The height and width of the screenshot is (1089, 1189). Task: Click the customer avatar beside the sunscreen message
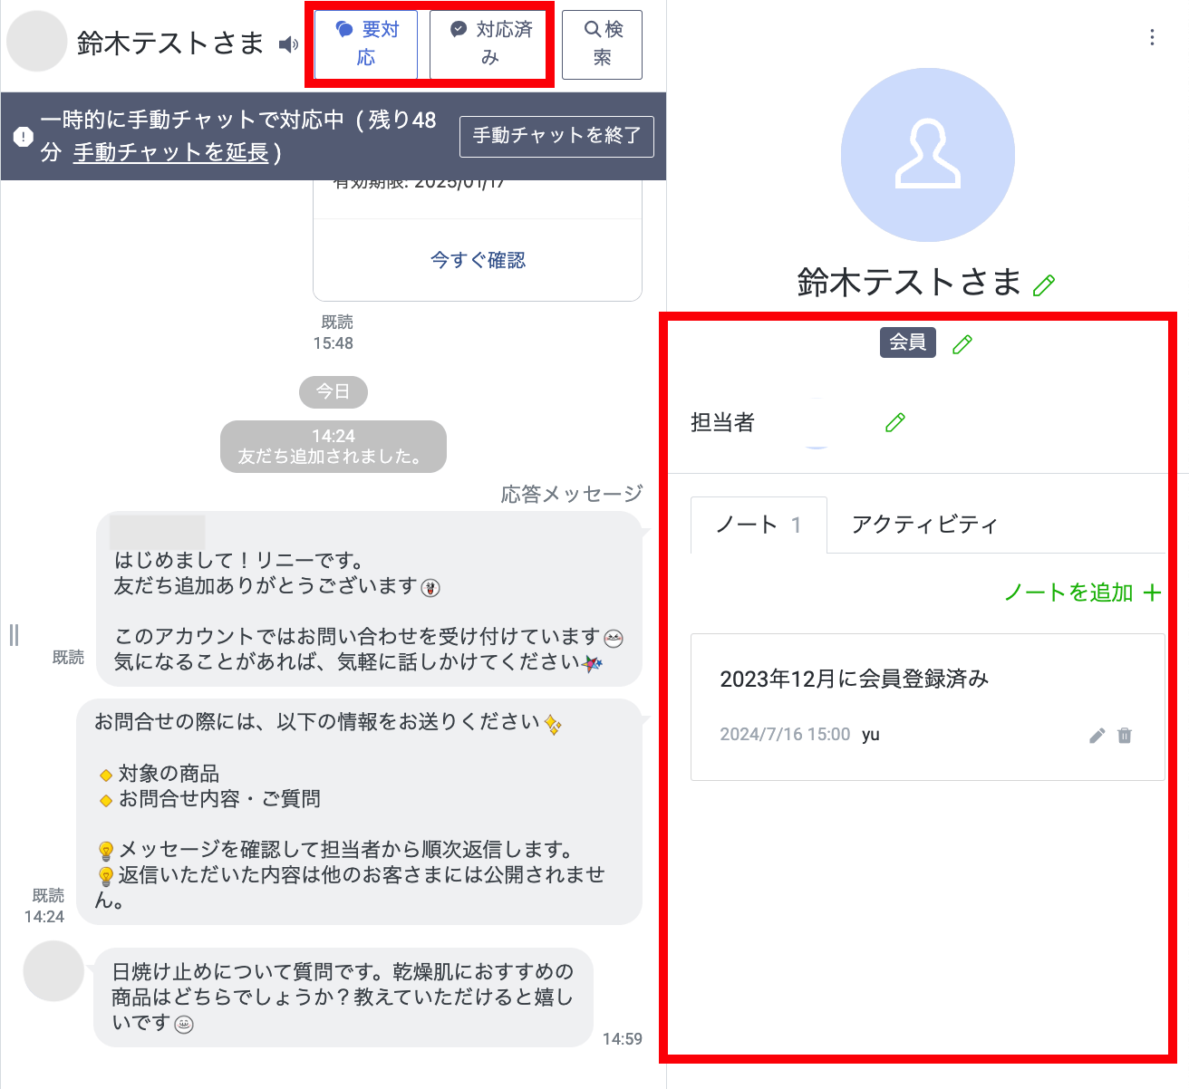click(53, 971)
